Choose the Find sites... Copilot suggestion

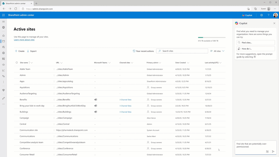[x=256, y=42]
